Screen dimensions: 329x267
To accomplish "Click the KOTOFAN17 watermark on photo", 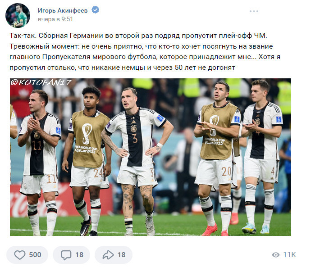I will [x=41, y=82].
